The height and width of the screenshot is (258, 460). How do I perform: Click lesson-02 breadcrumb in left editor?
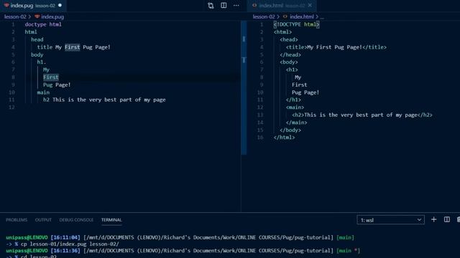point(15,16)
